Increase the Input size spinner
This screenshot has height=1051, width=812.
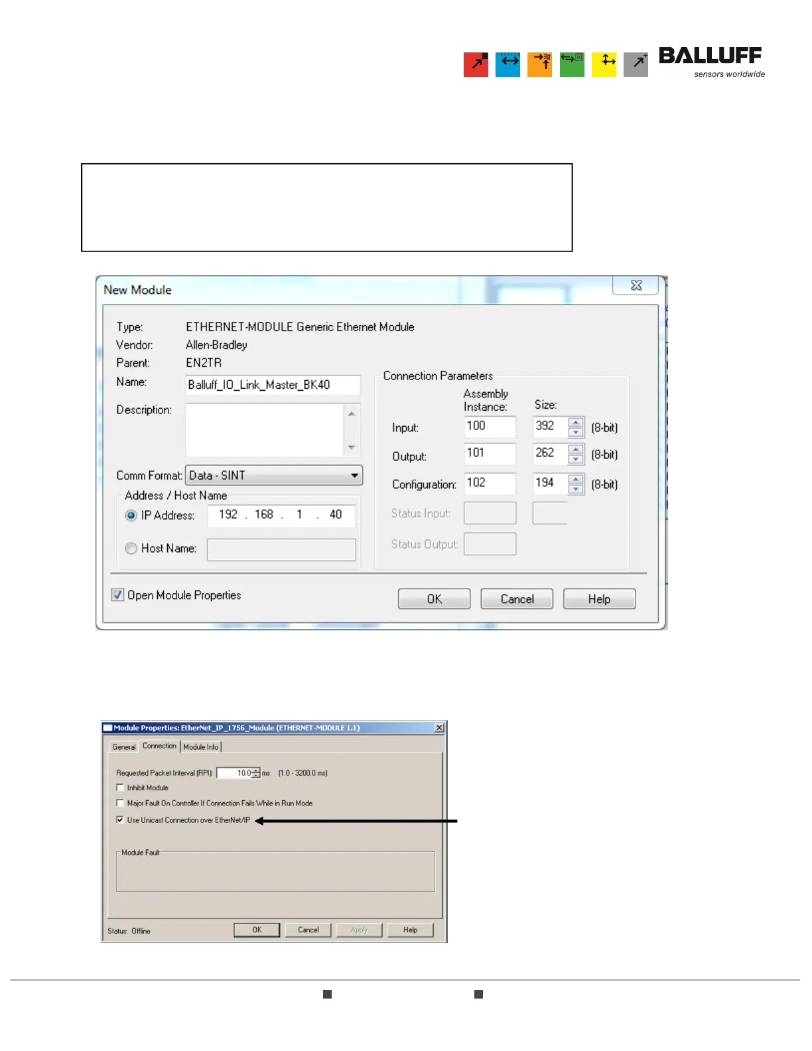pos(576,423)
